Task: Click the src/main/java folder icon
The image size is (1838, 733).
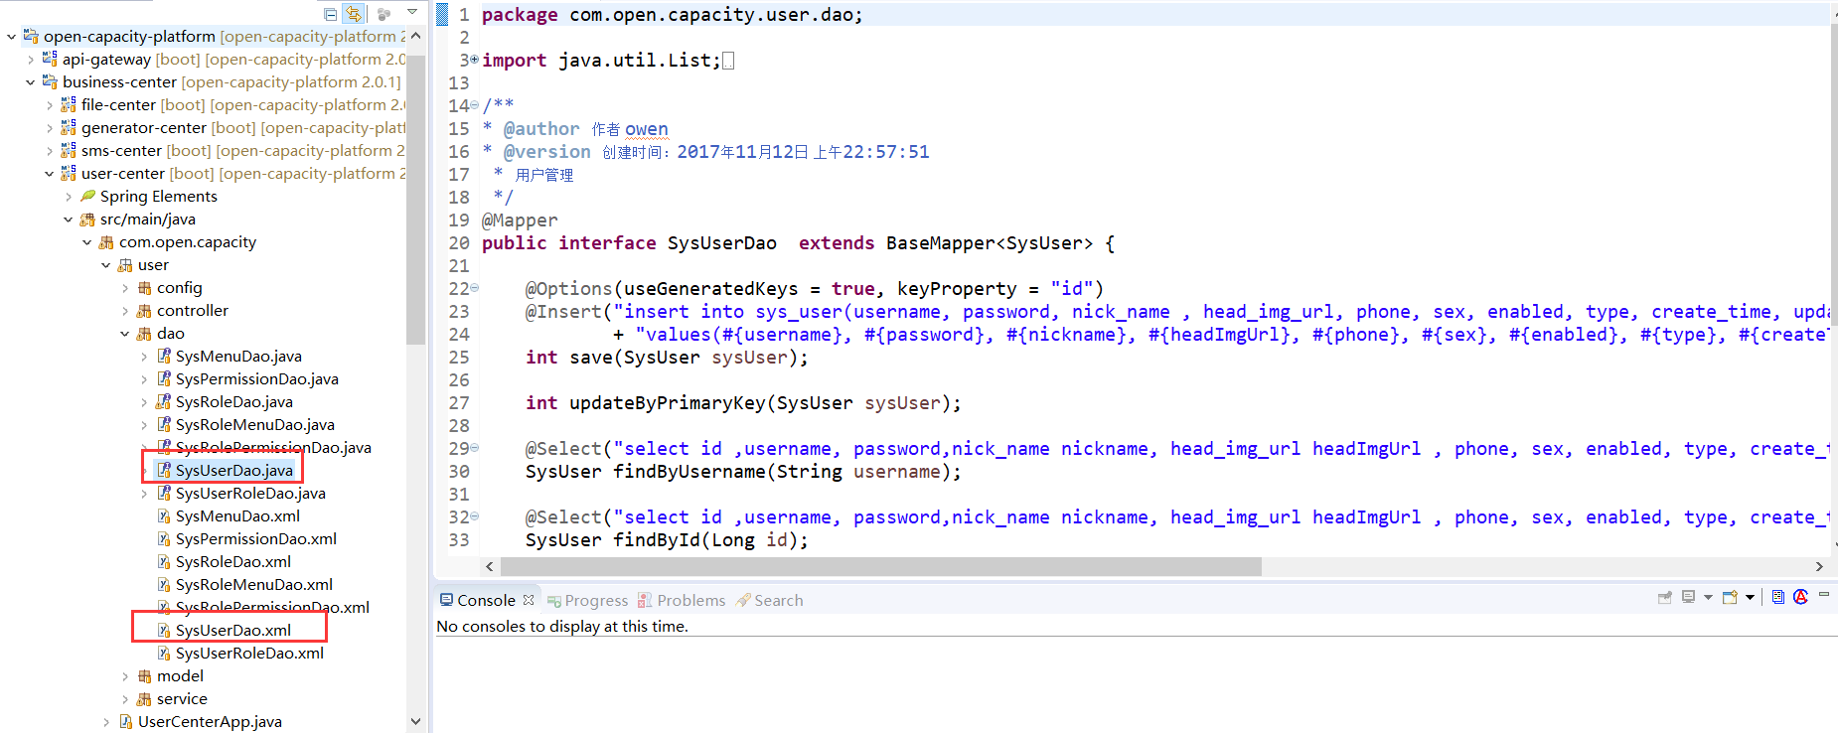Action: pyautogui.click(x=87, y=220)
